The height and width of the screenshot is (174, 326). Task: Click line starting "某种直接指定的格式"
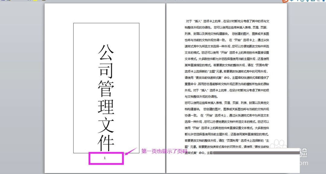point(227,65)
